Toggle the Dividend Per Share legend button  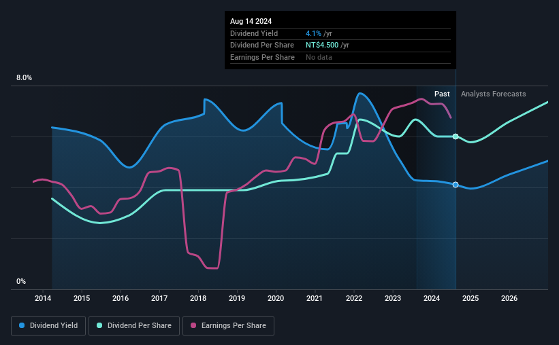point(134,326)
